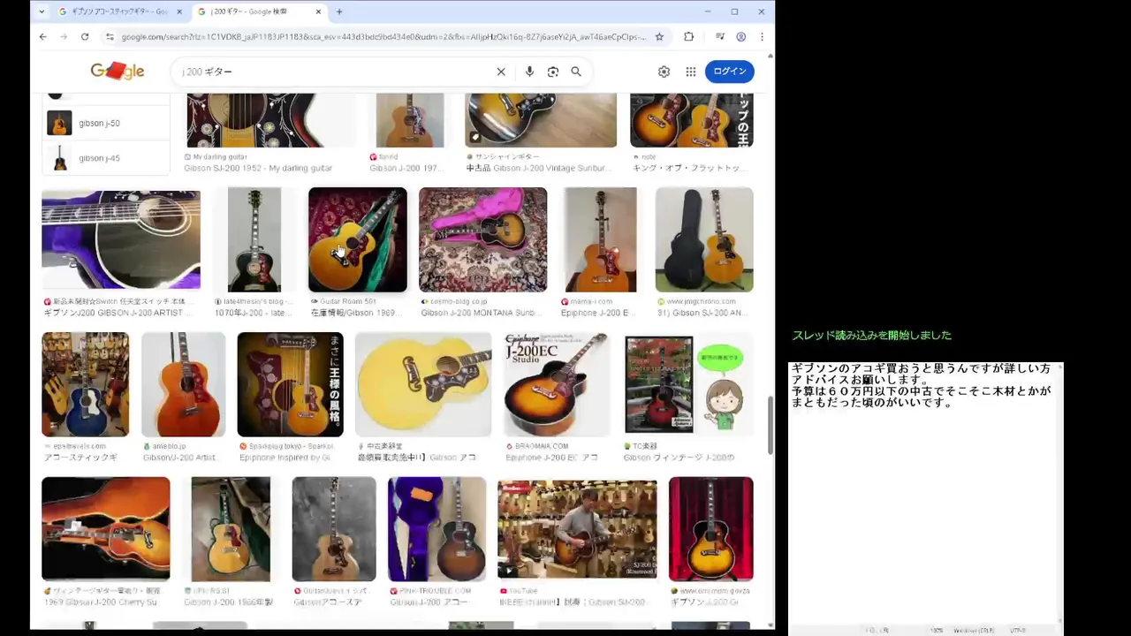Open the Chrome profile avatar icon
Viewport: 1131px width, 636px height.
pos(741,36)
